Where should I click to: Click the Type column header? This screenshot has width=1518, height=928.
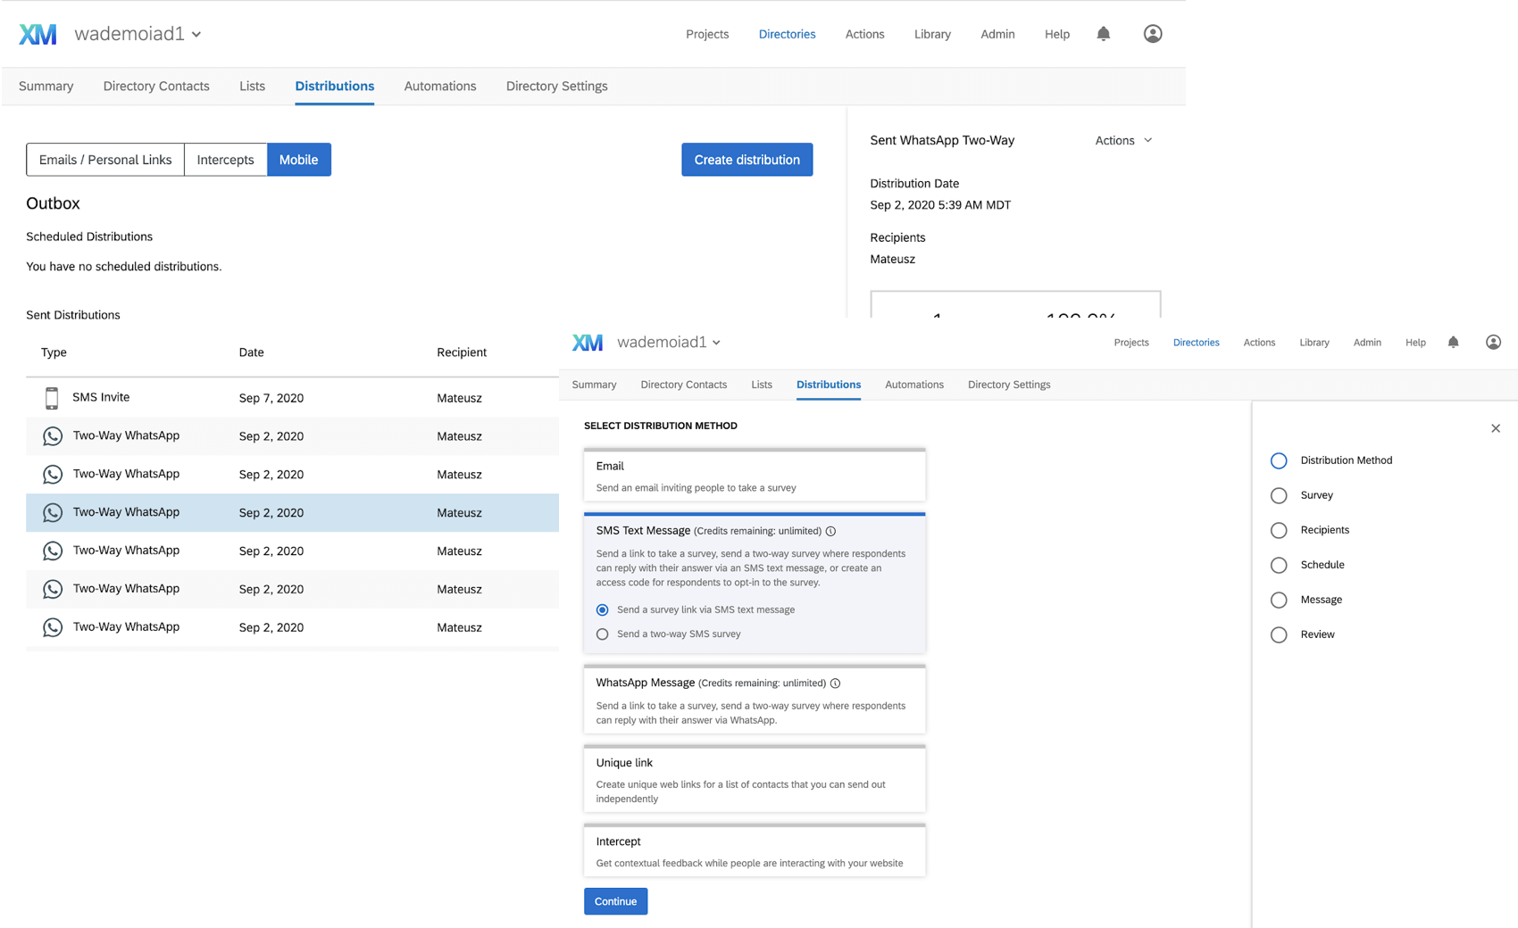(x=54, y=352)
